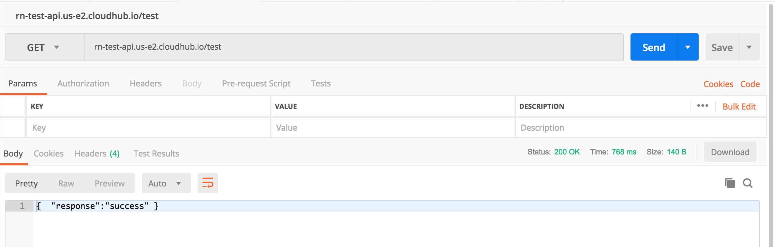Click the 140 B size value
Image resolution: width=775 pixels, height=247 pixels.
[x=677, y=152]
